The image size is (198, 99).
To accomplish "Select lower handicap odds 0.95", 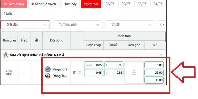I will tap(94, 73).
